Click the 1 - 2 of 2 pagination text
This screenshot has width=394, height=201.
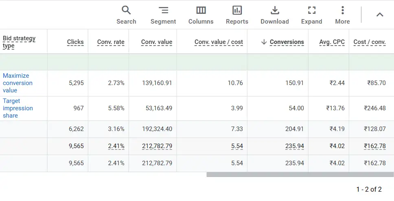coord(369,189)
